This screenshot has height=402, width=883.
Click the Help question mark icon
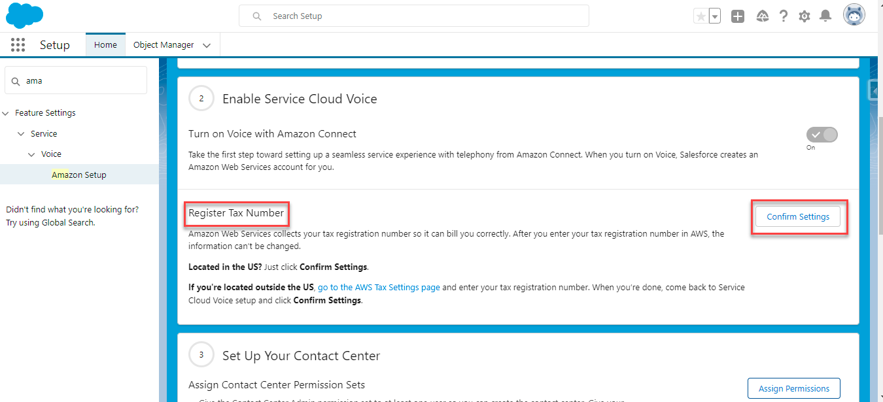[784, 16]
